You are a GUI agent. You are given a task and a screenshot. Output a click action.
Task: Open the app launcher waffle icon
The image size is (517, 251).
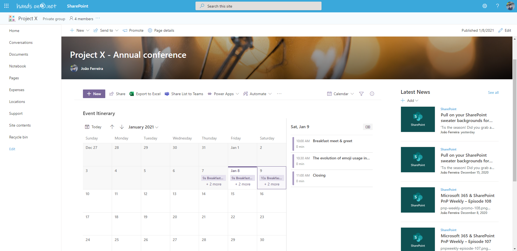click(6, 6)
